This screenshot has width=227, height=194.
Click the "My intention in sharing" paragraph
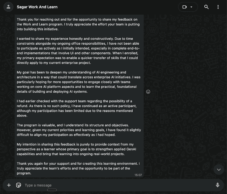(x=79, y=149)
